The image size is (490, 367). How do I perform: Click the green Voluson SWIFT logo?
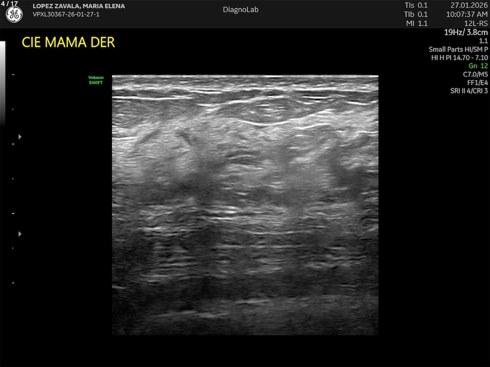tap(96, 80)
